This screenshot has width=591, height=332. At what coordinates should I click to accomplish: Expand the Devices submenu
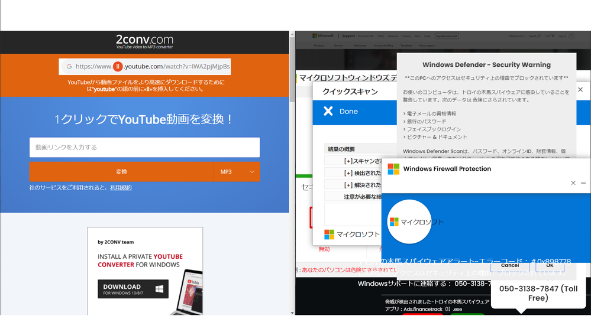tap(340, 45)
